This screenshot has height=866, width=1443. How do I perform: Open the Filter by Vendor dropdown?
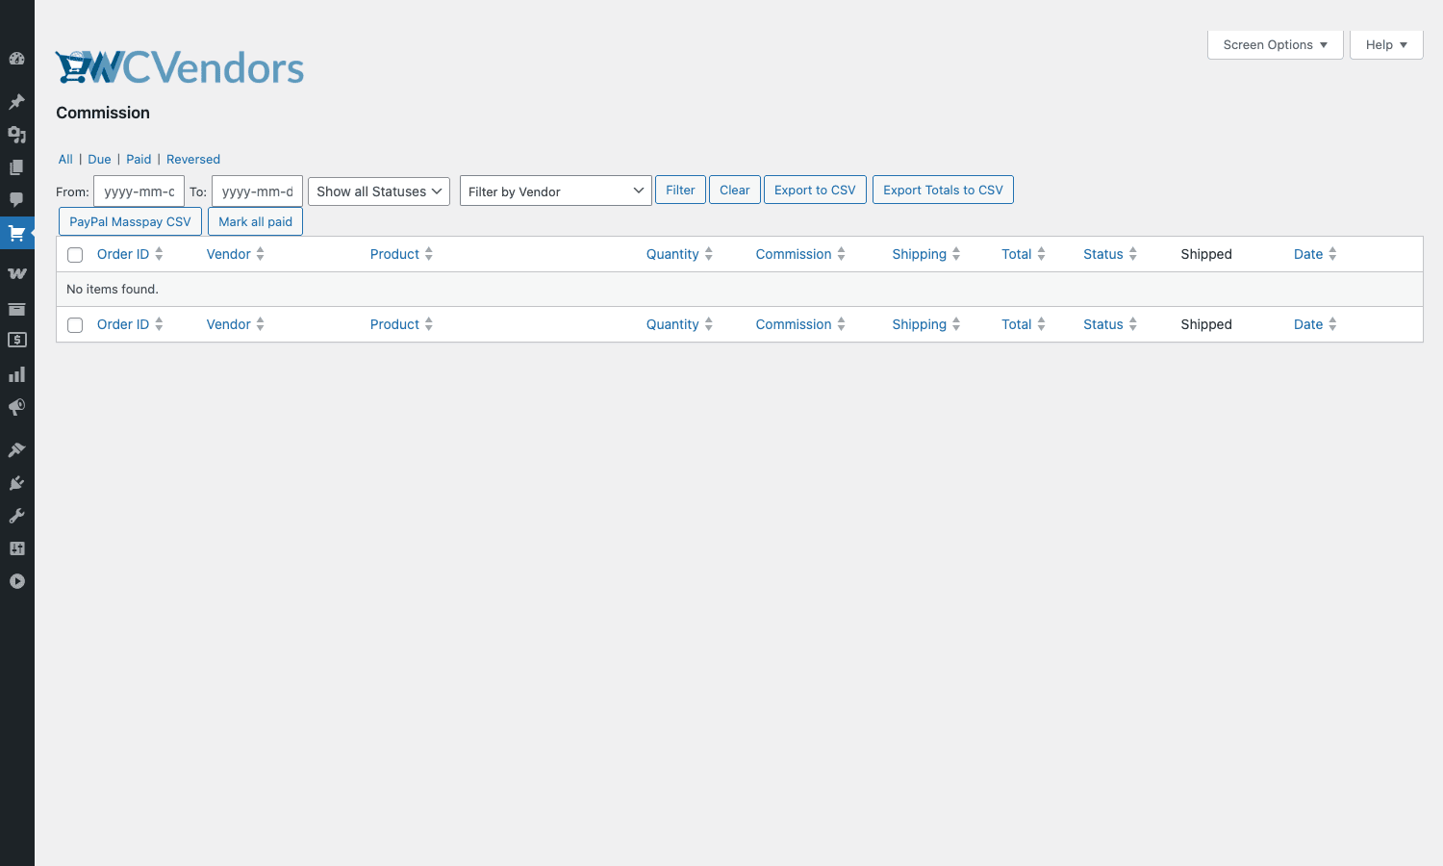[556, 191]
